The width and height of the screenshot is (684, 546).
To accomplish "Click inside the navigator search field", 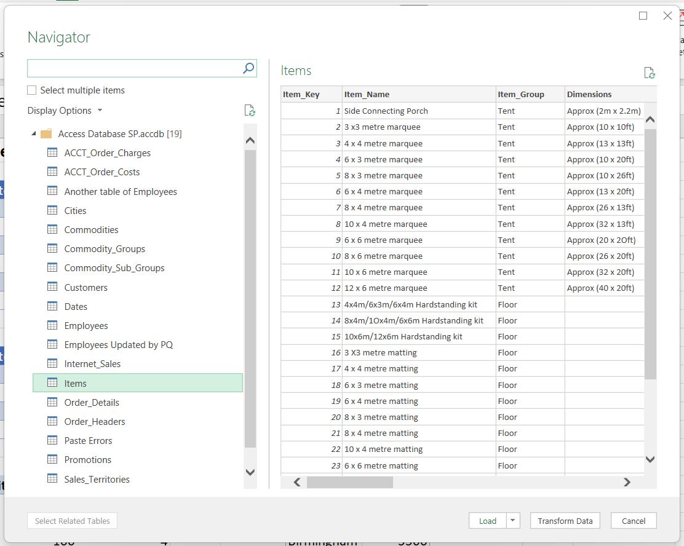I will (x=134, y=68).
